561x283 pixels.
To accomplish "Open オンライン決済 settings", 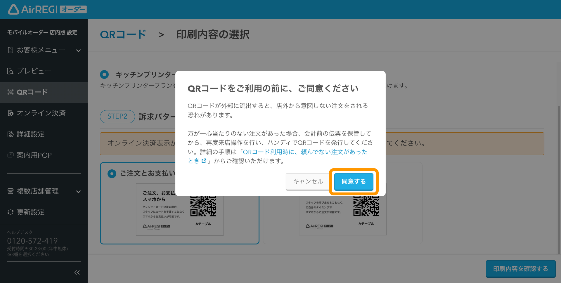I will 44,113.
